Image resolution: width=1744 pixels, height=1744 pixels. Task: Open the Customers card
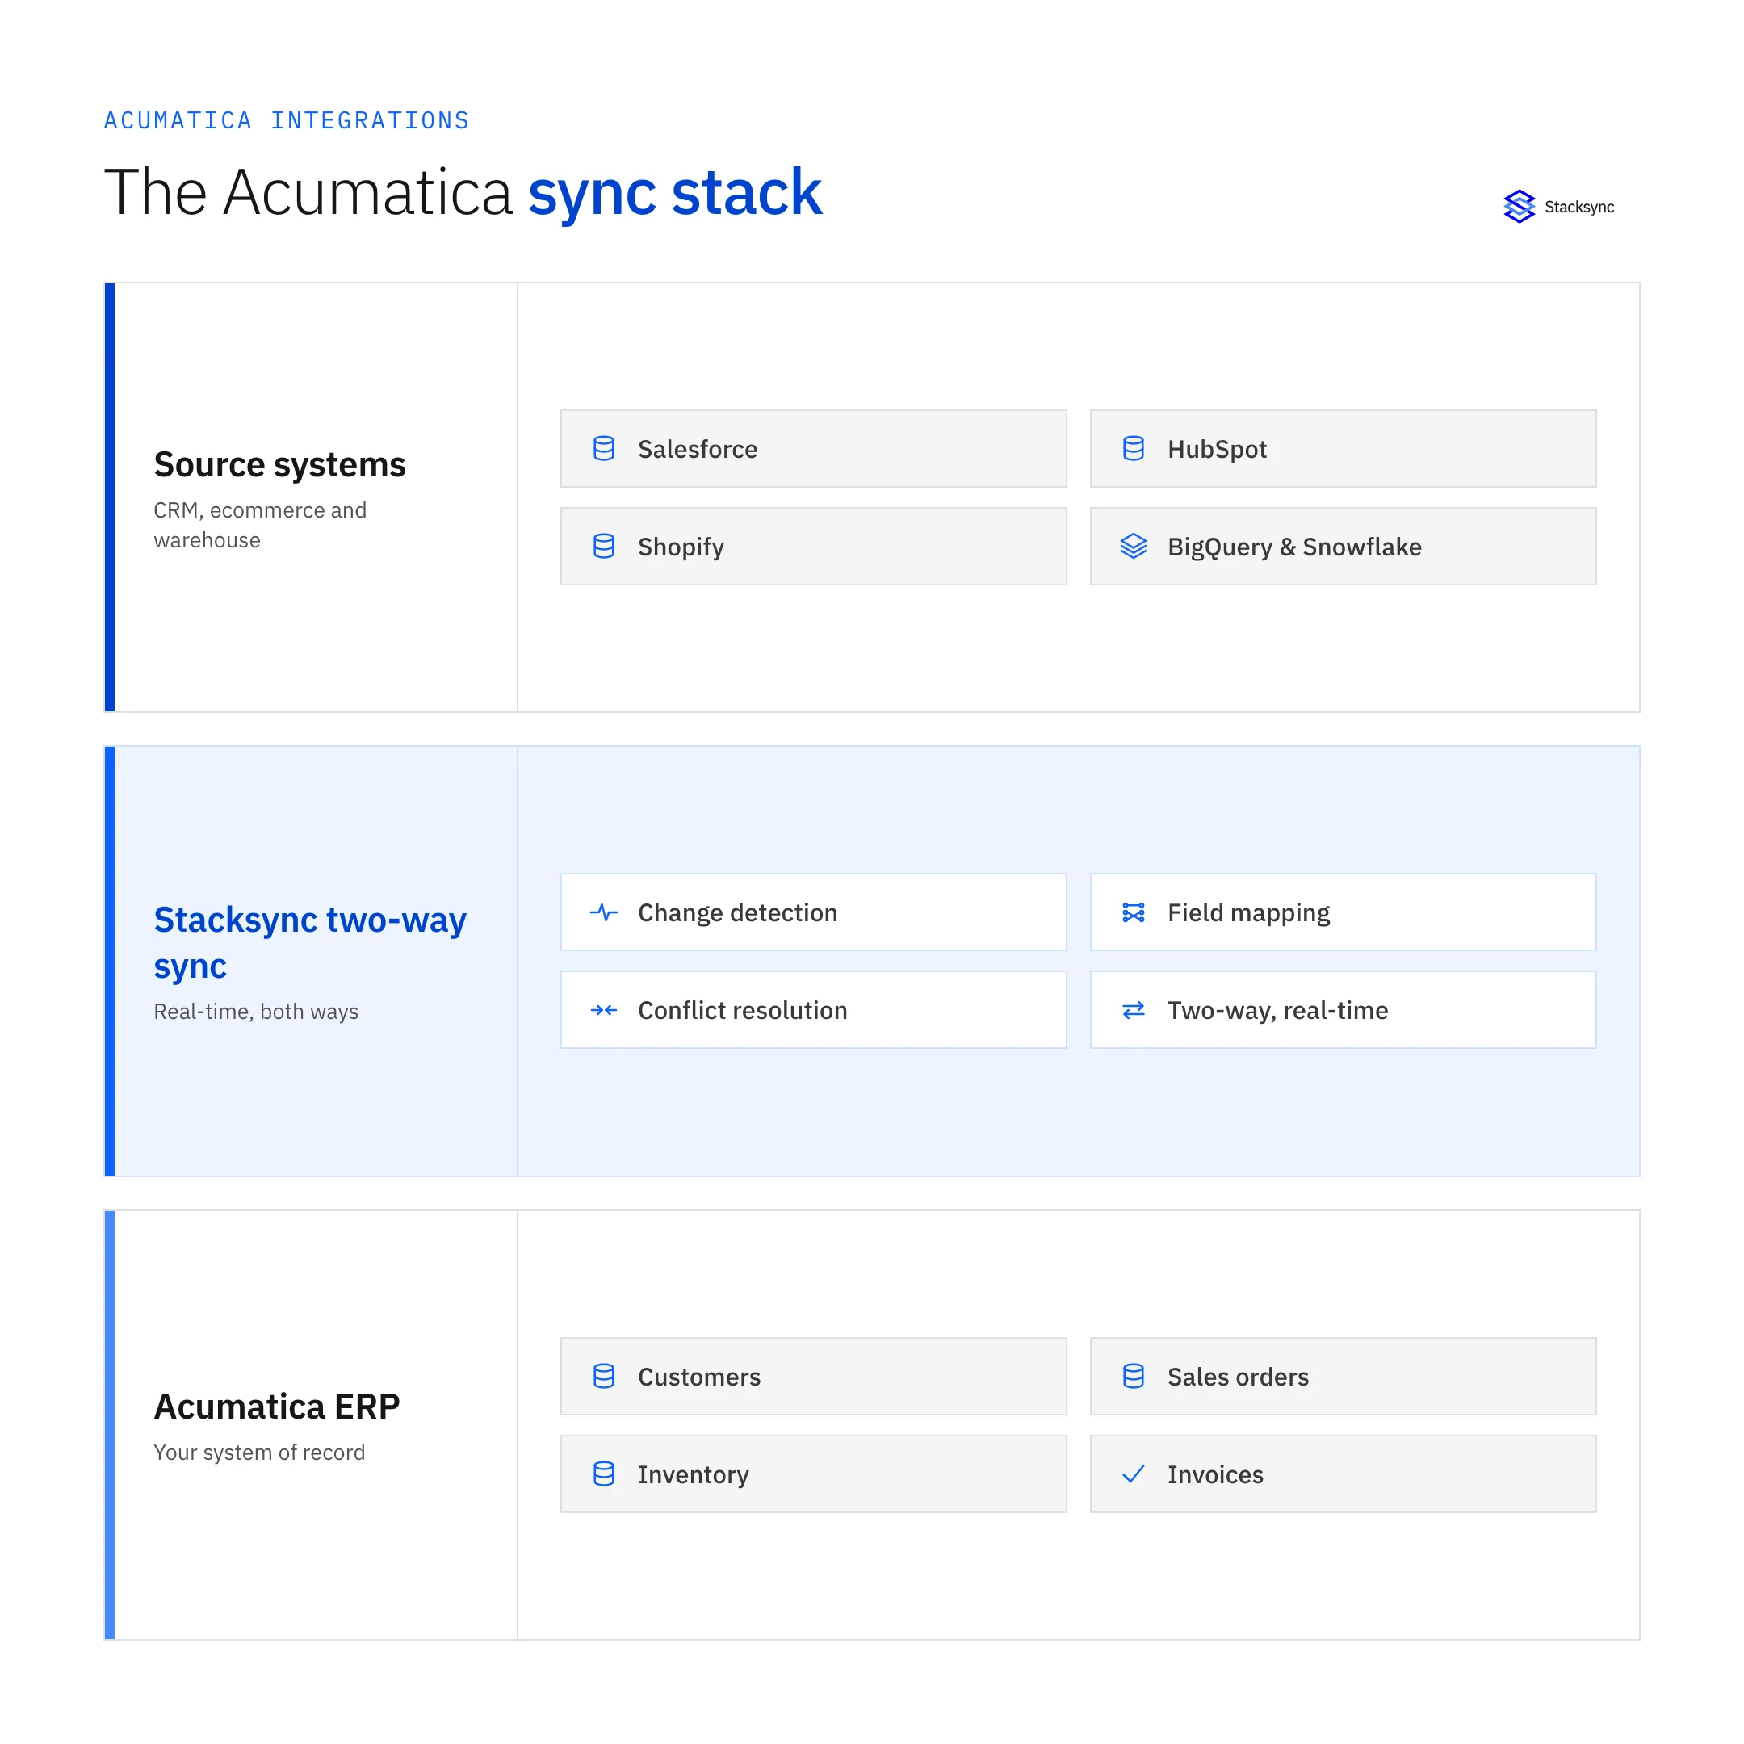[813, 1376]
